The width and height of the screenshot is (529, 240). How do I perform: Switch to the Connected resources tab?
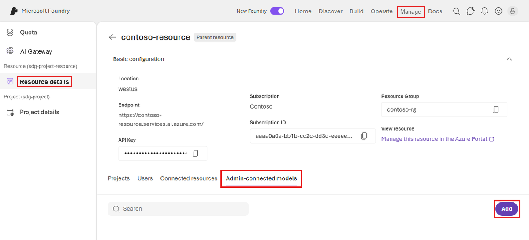pos(189,178)
